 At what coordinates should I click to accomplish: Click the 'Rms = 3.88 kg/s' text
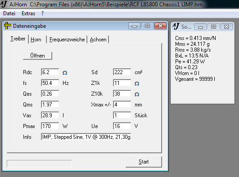[x=193, y=50]
